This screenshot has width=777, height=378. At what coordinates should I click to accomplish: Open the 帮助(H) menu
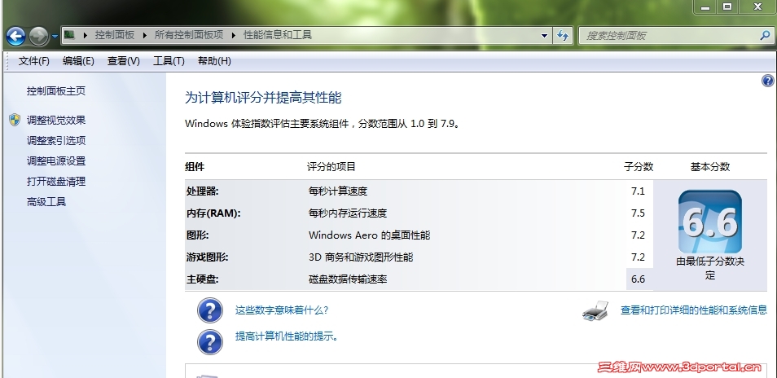pos(214,61)
